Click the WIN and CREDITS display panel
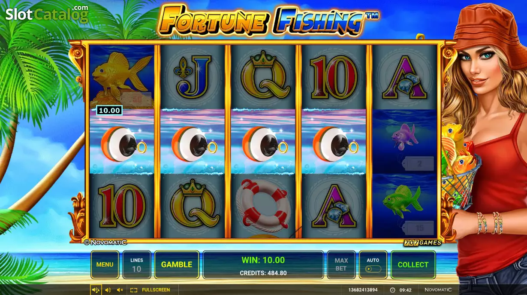527x295 pixels. (x=263, y=265)
